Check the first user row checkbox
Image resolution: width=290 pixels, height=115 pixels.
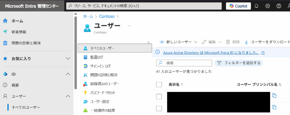point(159,97)
